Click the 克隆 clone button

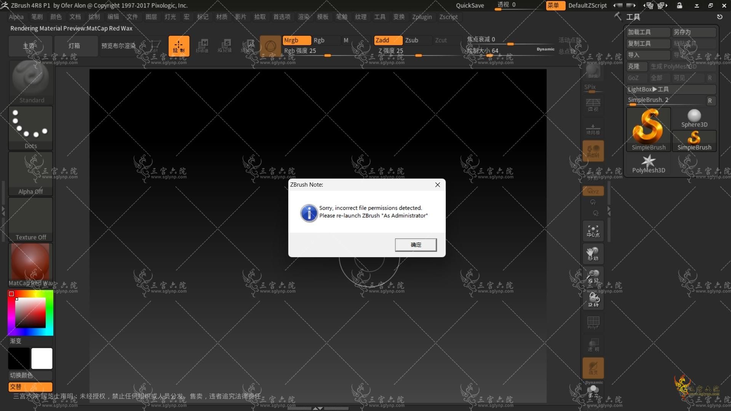[x=637, y=66]
